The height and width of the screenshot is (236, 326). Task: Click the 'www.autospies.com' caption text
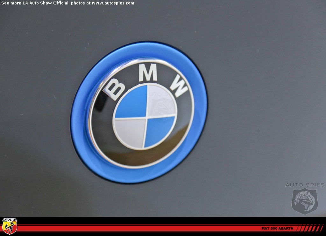[113, 3]
